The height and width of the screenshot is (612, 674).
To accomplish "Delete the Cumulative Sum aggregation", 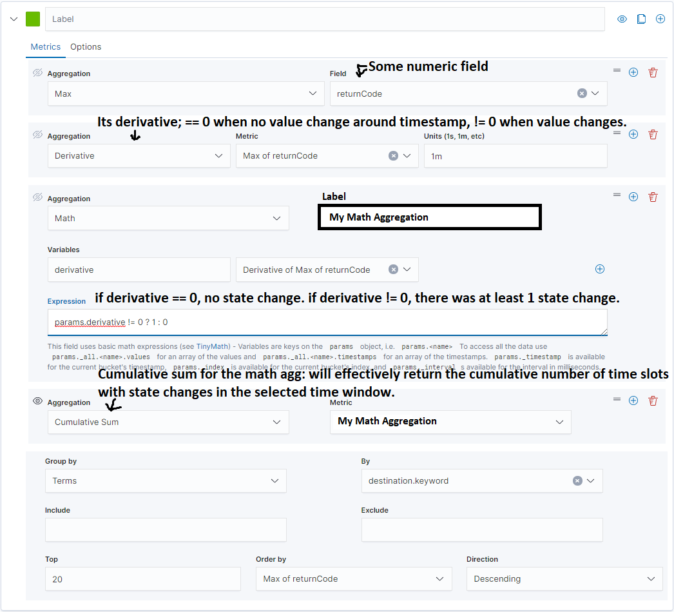I will pos(653,400).
